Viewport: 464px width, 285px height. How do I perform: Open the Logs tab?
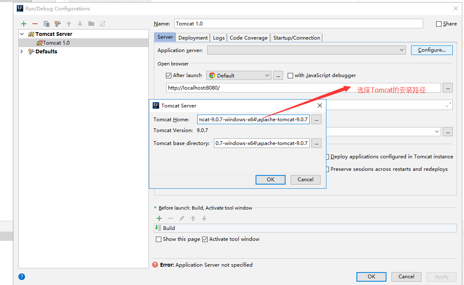click(x=219, y=37)
